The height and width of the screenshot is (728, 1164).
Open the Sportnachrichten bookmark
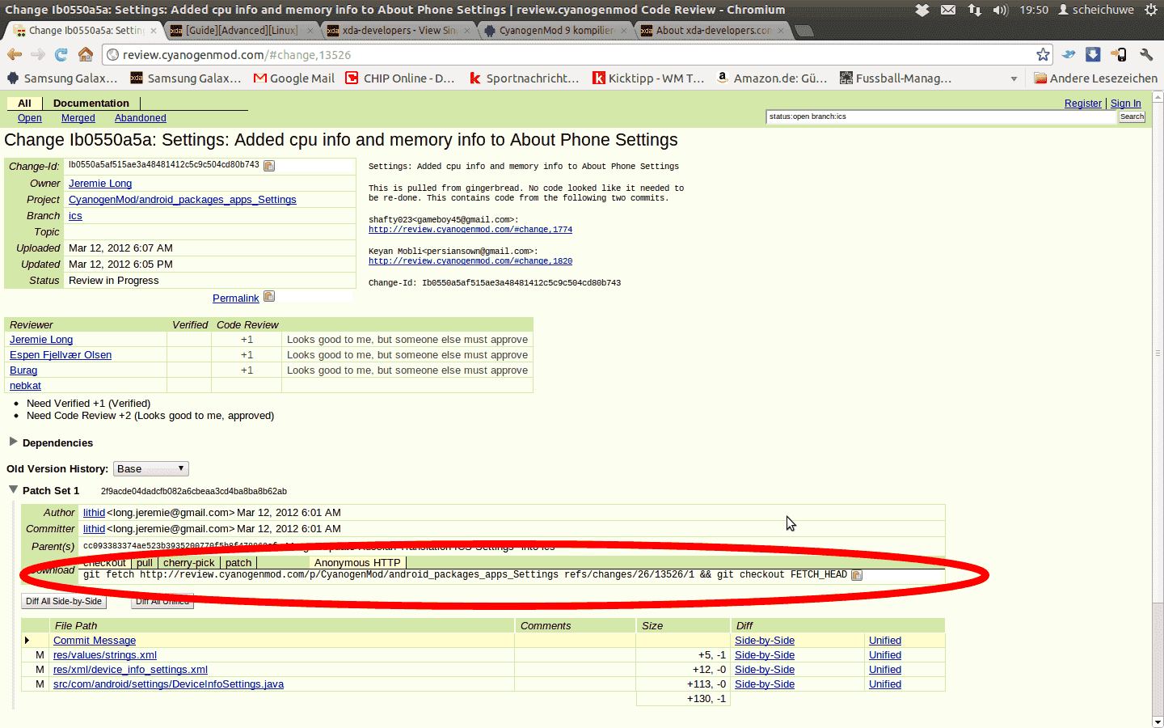(x=525, y=78)
